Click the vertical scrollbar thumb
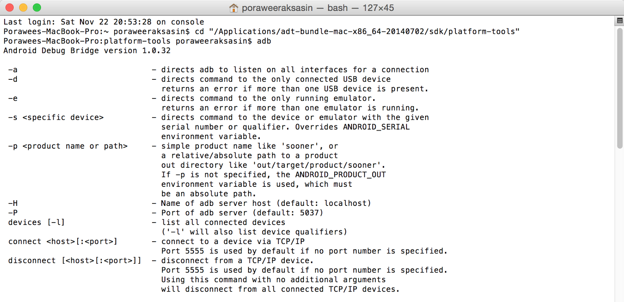Image resolution: width=624 pixels, height=302 pixels. (620, 88)
